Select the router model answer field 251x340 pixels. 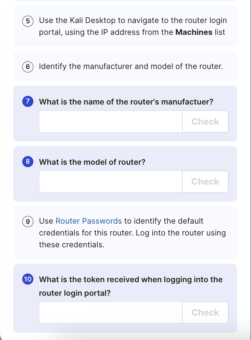click(x=110, y=181)
